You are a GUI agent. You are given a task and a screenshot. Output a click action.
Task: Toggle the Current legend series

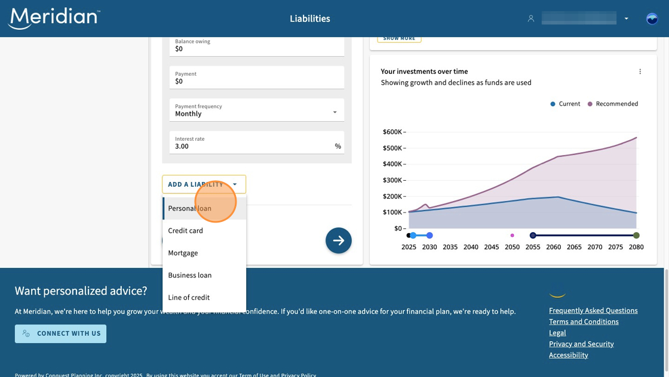pos(565,104)
